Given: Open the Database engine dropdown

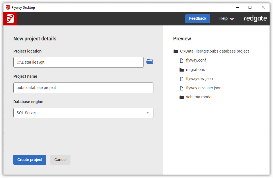Looking at the screenshot, I should [83, 113].
